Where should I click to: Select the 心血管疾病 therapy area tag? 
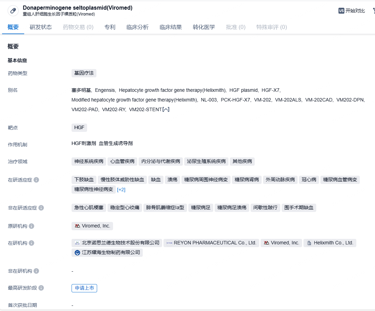pyautogui.click(x=122, y=162)
